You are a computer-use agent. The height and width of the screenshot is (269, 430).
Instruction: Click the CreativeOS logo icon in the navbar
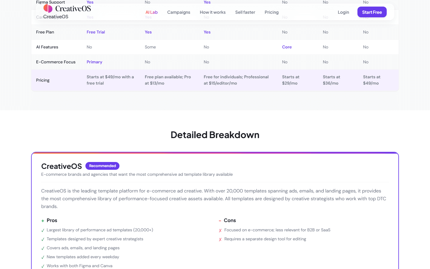point(48,8)
